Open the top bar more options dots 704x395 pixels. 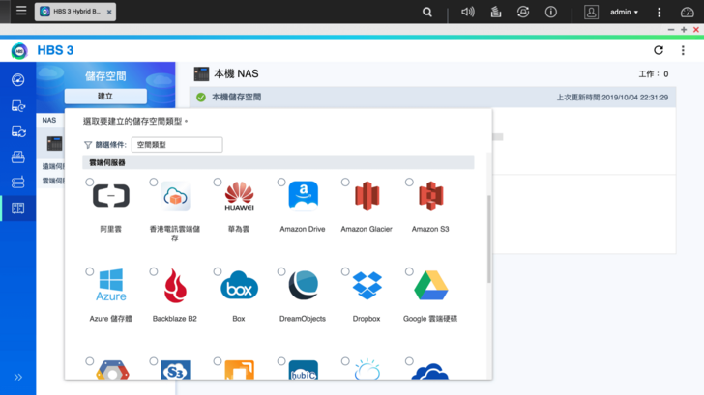660,13
